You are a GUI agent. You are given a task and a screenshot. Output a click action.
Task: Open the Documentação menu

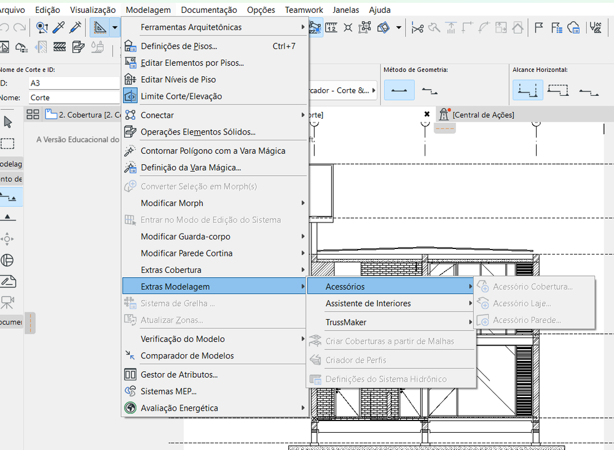209,10
